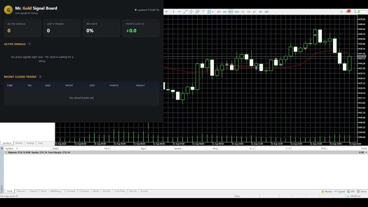Switch the chart to M30 timeframe
The image size is (368, 207).
coord(237,12)
